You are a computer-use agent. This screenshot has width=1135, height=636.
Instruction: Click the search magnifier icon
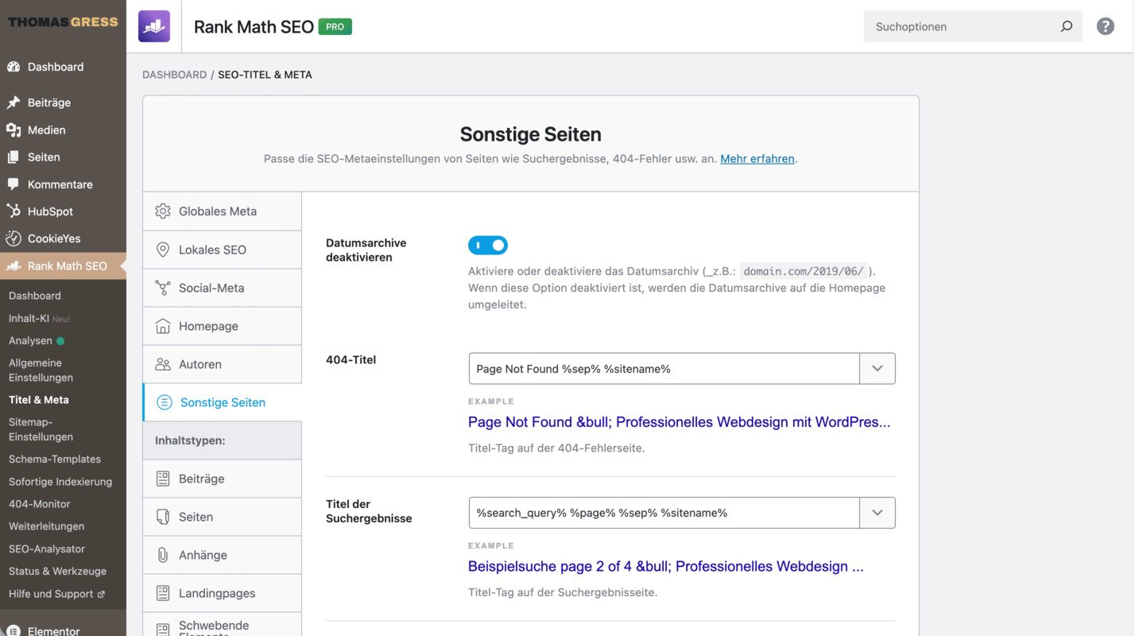coord(1066,26)
